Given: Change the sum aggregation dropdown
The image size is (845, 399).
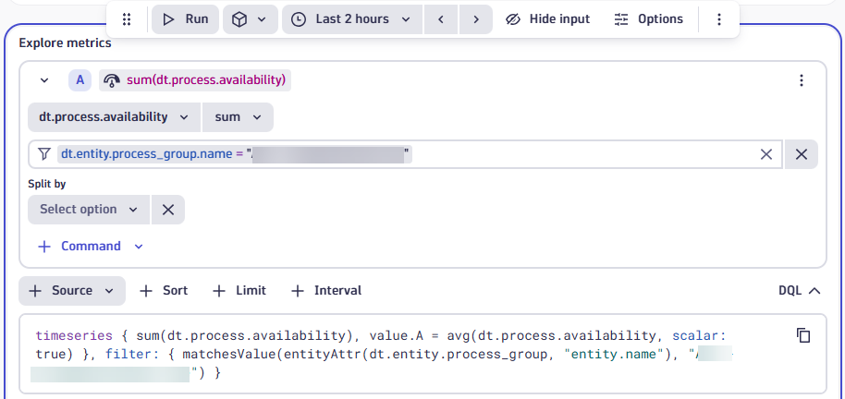Looking at the screenshot, I should point(238,117).
